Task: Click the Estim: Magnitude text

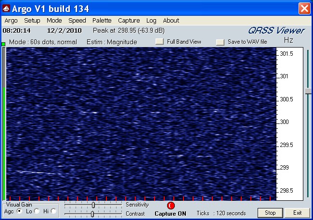Action: click(112, 42)
